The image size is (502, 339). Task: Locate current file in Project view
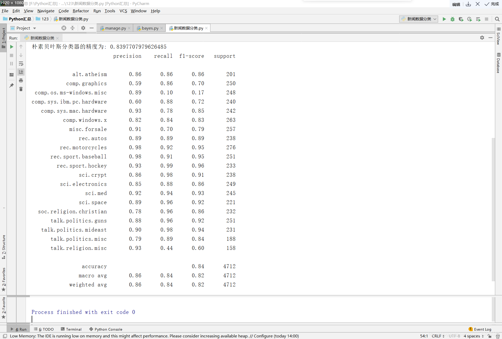(x=64, y=28)
